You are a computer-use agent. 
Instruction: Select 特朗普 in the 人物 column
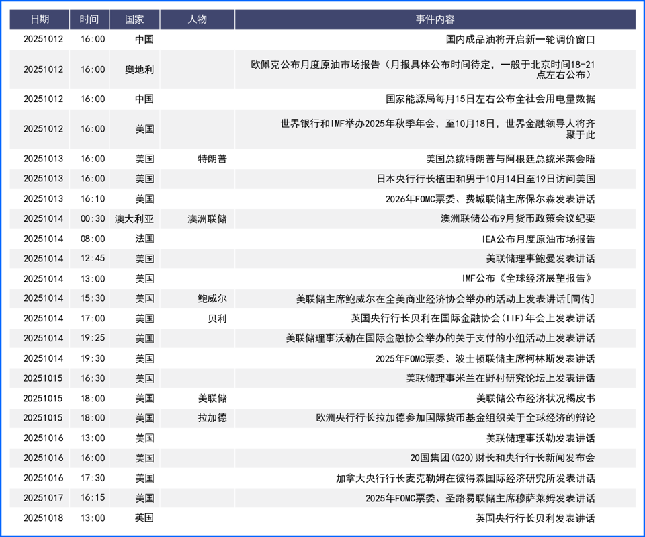pyautogui.click(x=212, y=159)
